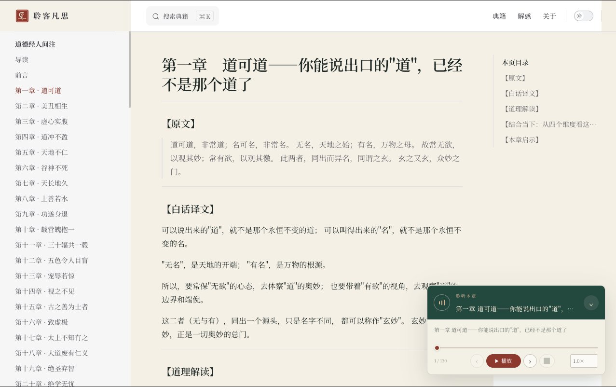Jump to 【原文】 in page outline
The width and height of the screenshot is (616, 387).
pyautogui.click(x=515, y=78)
